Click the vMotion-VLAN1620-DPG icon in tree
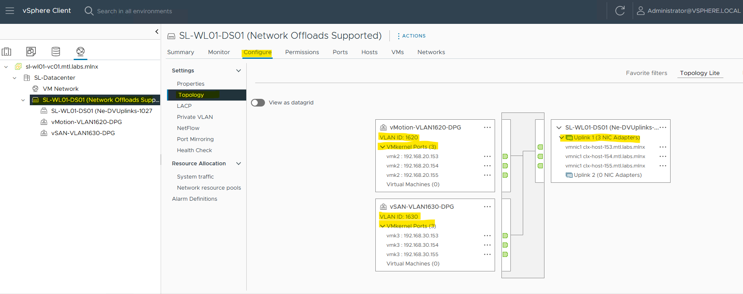 (x=44, y=122)
